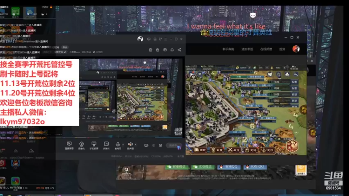Add coins via plus next to 68479
Screen dimensions: 349x196
pos(250,68)
